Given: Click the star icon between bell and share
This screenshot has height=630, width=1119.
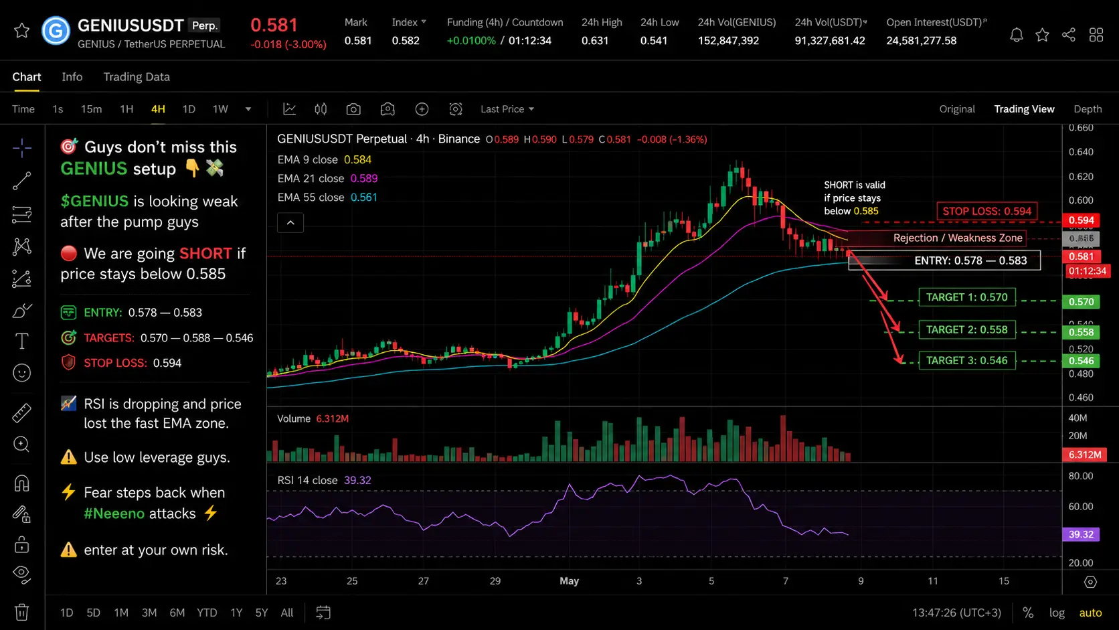Looking at the screenshot, I should click(1042, 35).
